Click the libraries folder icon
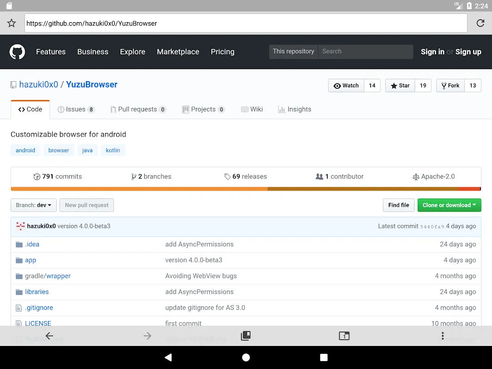The image size is (492, 369). (19, 292)
